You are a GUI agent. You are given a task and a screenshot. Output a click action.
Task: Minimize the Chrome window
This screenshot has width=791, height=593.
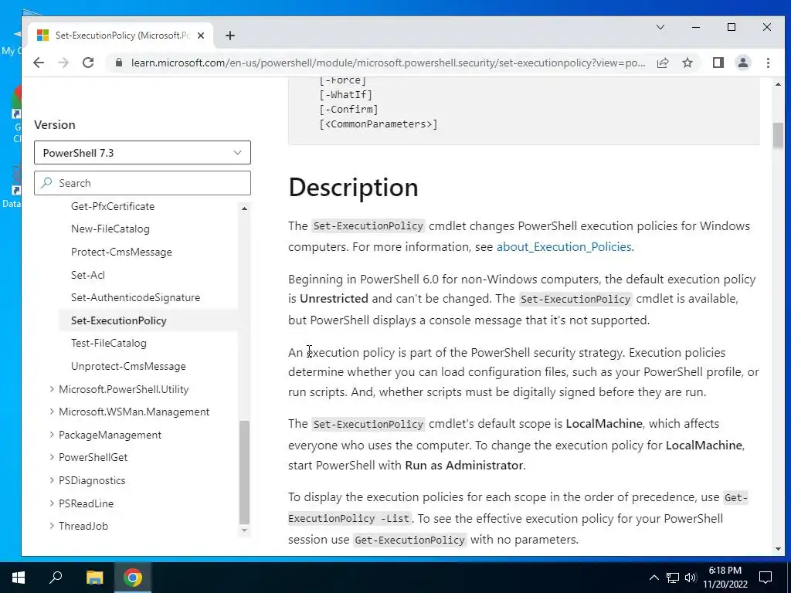696,27
